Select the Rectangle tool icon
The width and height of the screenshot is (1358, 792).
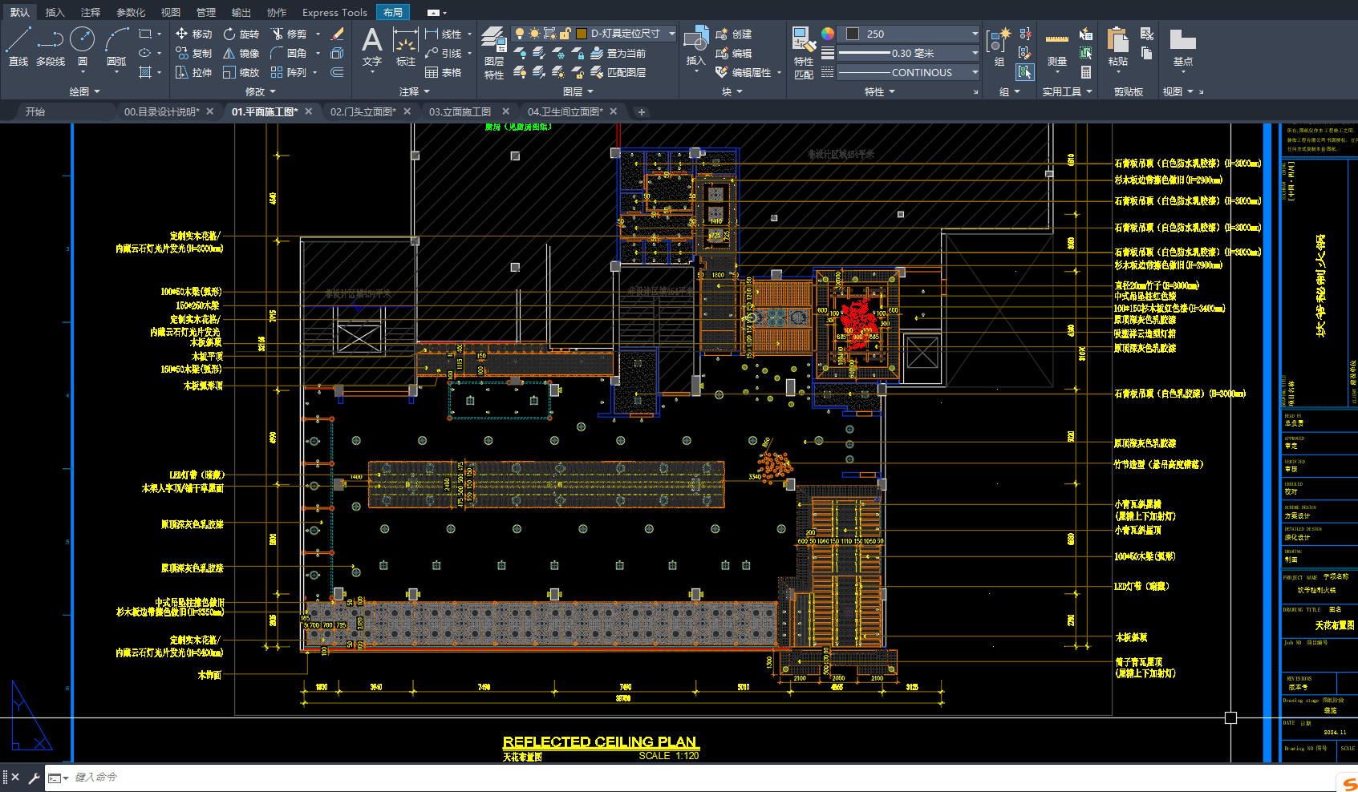(x=145, y=34)
